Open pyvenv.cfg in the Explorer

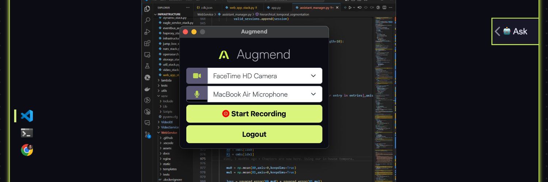point(170,117)
